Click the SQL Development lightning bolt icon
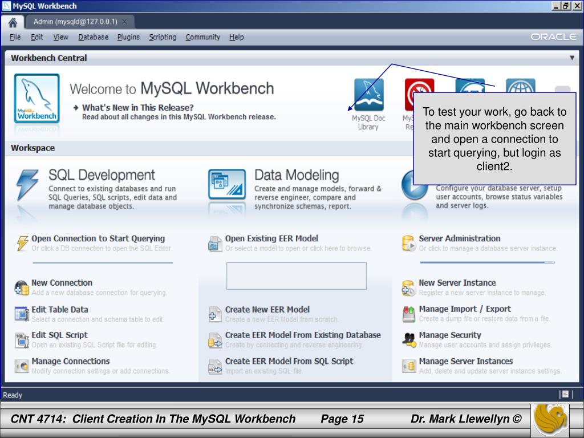 [x=27, y=185]
